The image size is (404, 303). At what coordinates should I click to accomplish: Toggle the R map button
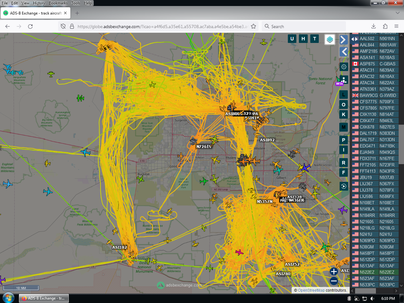pyautogui.click(x=344, y=163)
